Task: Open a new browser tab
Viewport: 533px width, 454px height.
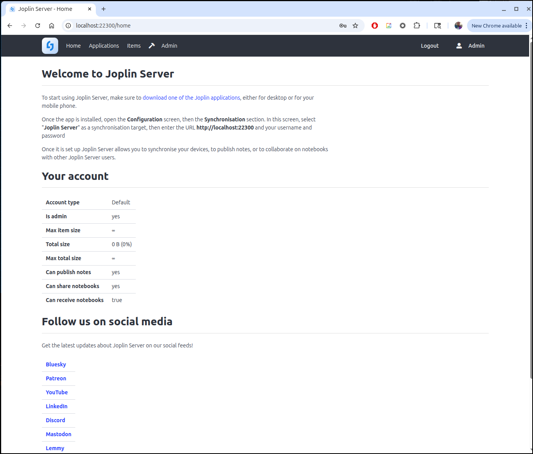Action: (x=104, y=9)
